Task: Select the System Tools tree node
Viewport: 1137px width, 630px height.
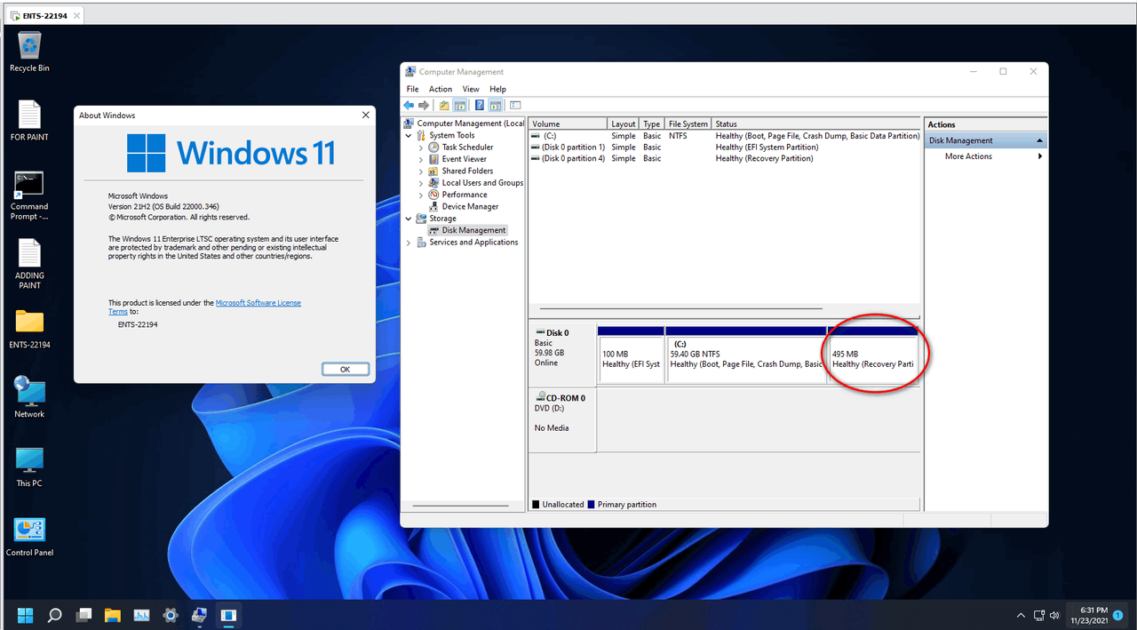Action: pyautogui.click(x=452, y=136)
